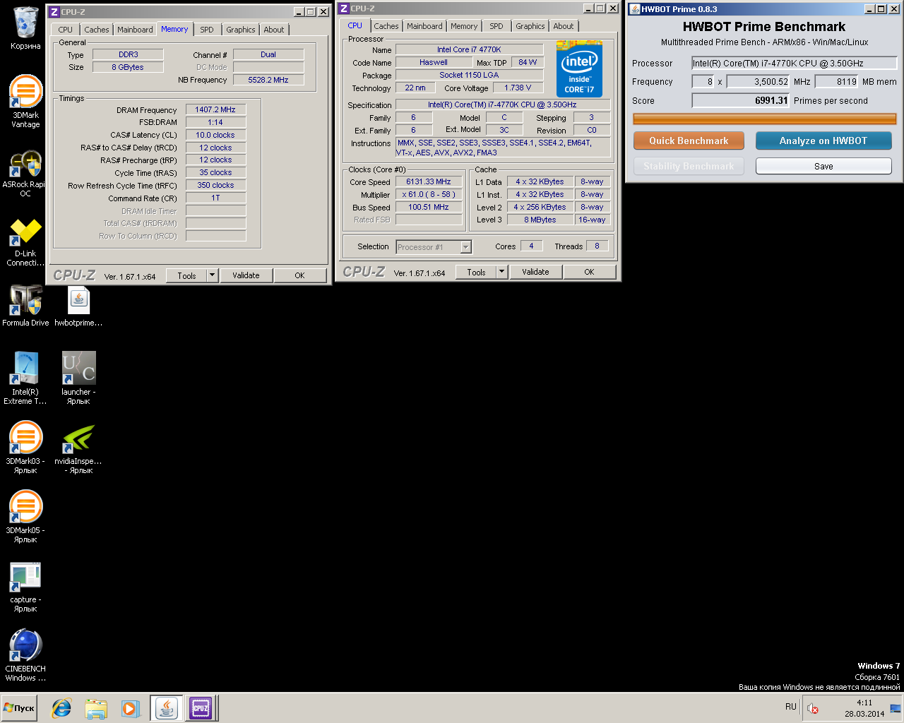Image resolution: width=904 pixels, height=723 pixels.
Task: Click Multiplier value x 61.0
Action: [x=429, y=194]
